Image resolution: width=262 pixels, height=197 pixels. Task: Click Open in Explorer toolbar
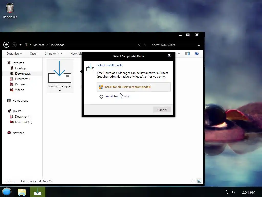pyautogui.click(x=34, y=54)
